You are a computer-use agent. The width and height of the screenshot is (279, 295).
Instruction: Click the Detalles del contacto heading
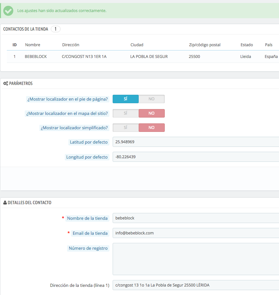(x=30, y=203)
